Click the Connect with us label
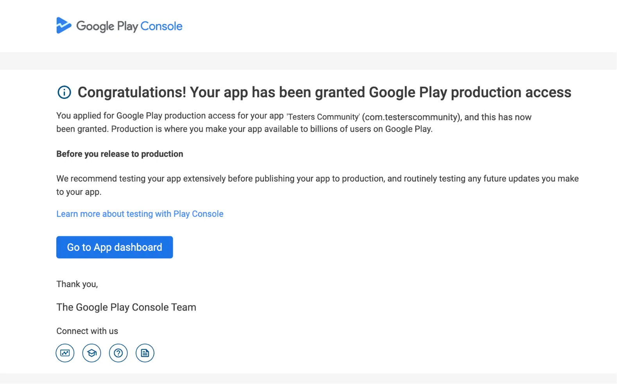The height and width of the screenshot is (384, 617). [87, 331]
